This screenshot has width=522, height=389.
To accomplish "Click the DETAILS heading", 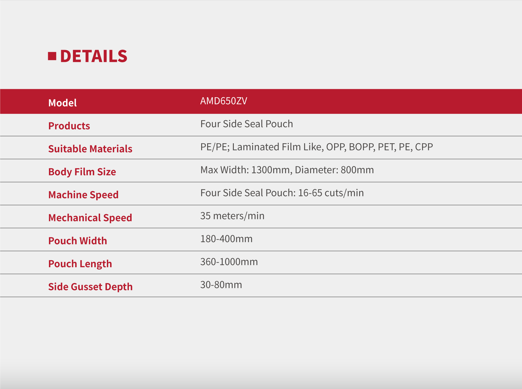I will (94, 56).
